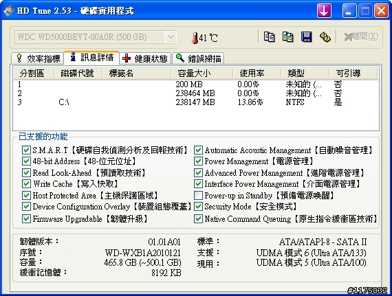Toggle the Write Cache checkbox
392x296 pixels.
pyautogui.click(x=26, y=184)
